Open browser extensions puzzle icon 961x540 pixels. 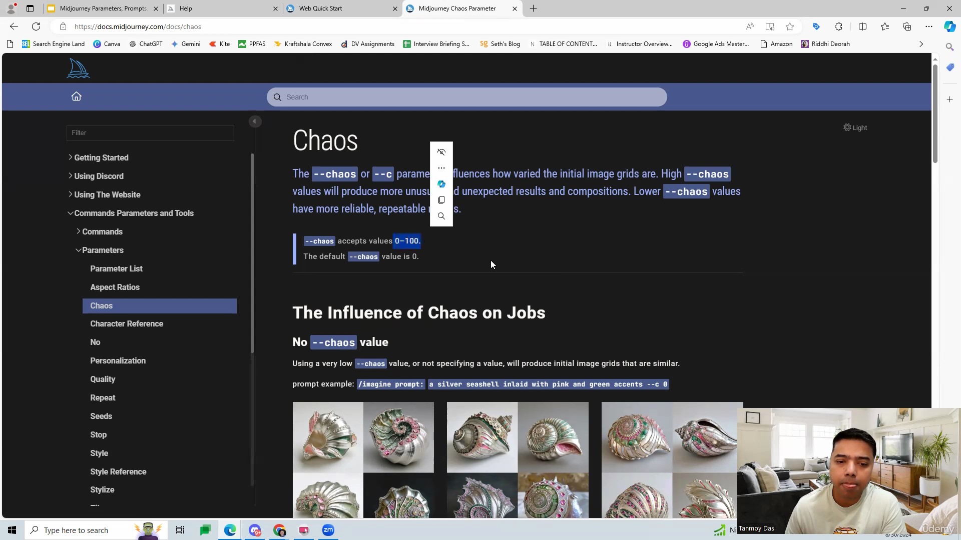tap(838, 26)
